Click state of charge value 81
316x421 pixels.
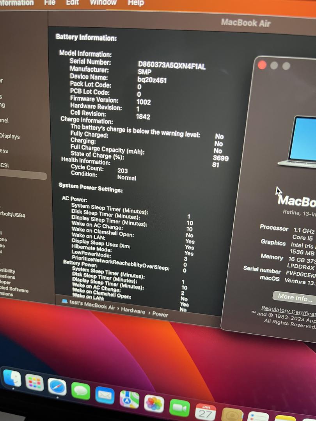pyautogui.click(x=216, y=165)
